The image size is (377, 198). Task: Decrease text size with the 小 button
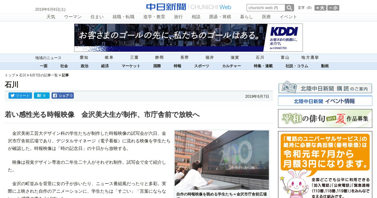333,8
